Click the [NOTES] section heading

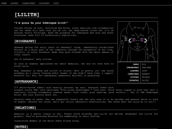point(21,127)
